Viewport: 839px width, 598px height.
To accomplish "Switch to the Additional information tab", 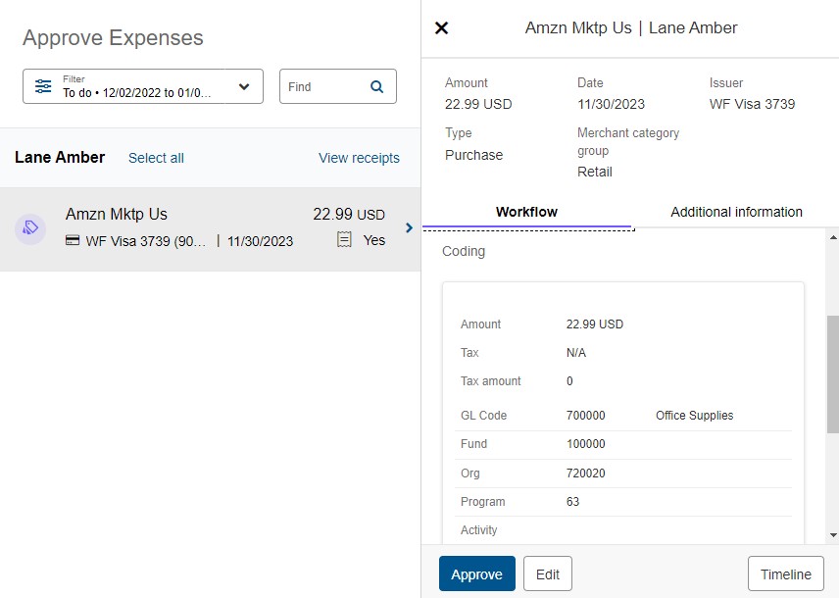I will pos(736,212).
